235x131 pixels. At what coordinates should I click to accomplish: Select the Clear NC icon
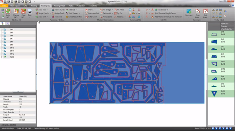pyautogui.click(x=23, y=13)
